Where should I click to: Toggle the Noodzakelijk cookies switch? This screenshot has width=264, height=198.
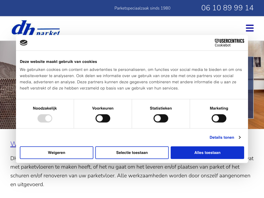(x=45, y=119)
